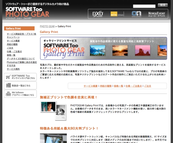Click the 検索 search button
This screenshot has width=173, height=143.
(x=162, y=5)
